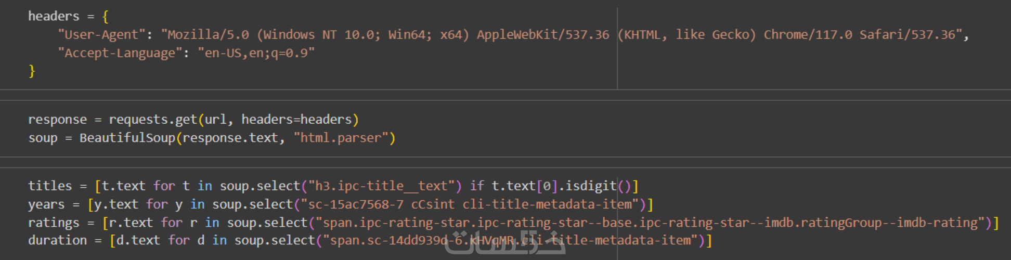This screenshot has width=1011, height=260.
Task: Click the duration variable name
Action: pos(57,240)
